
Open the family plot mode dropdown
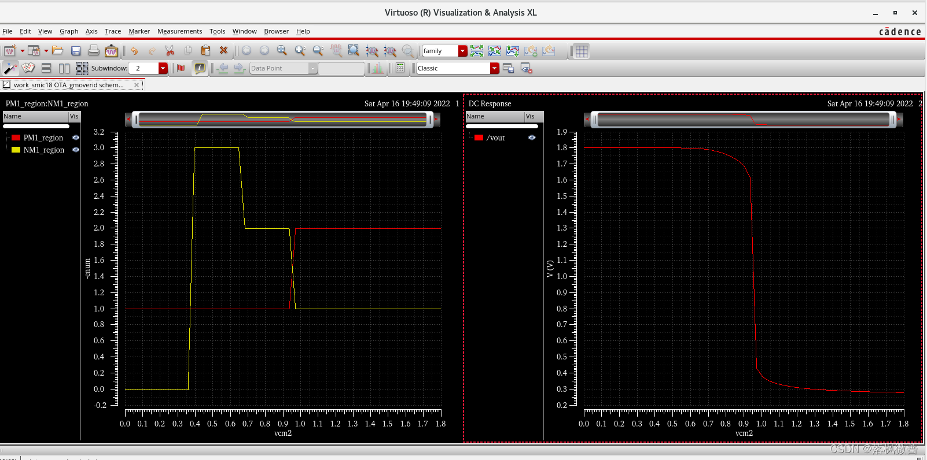coord(463,51)
